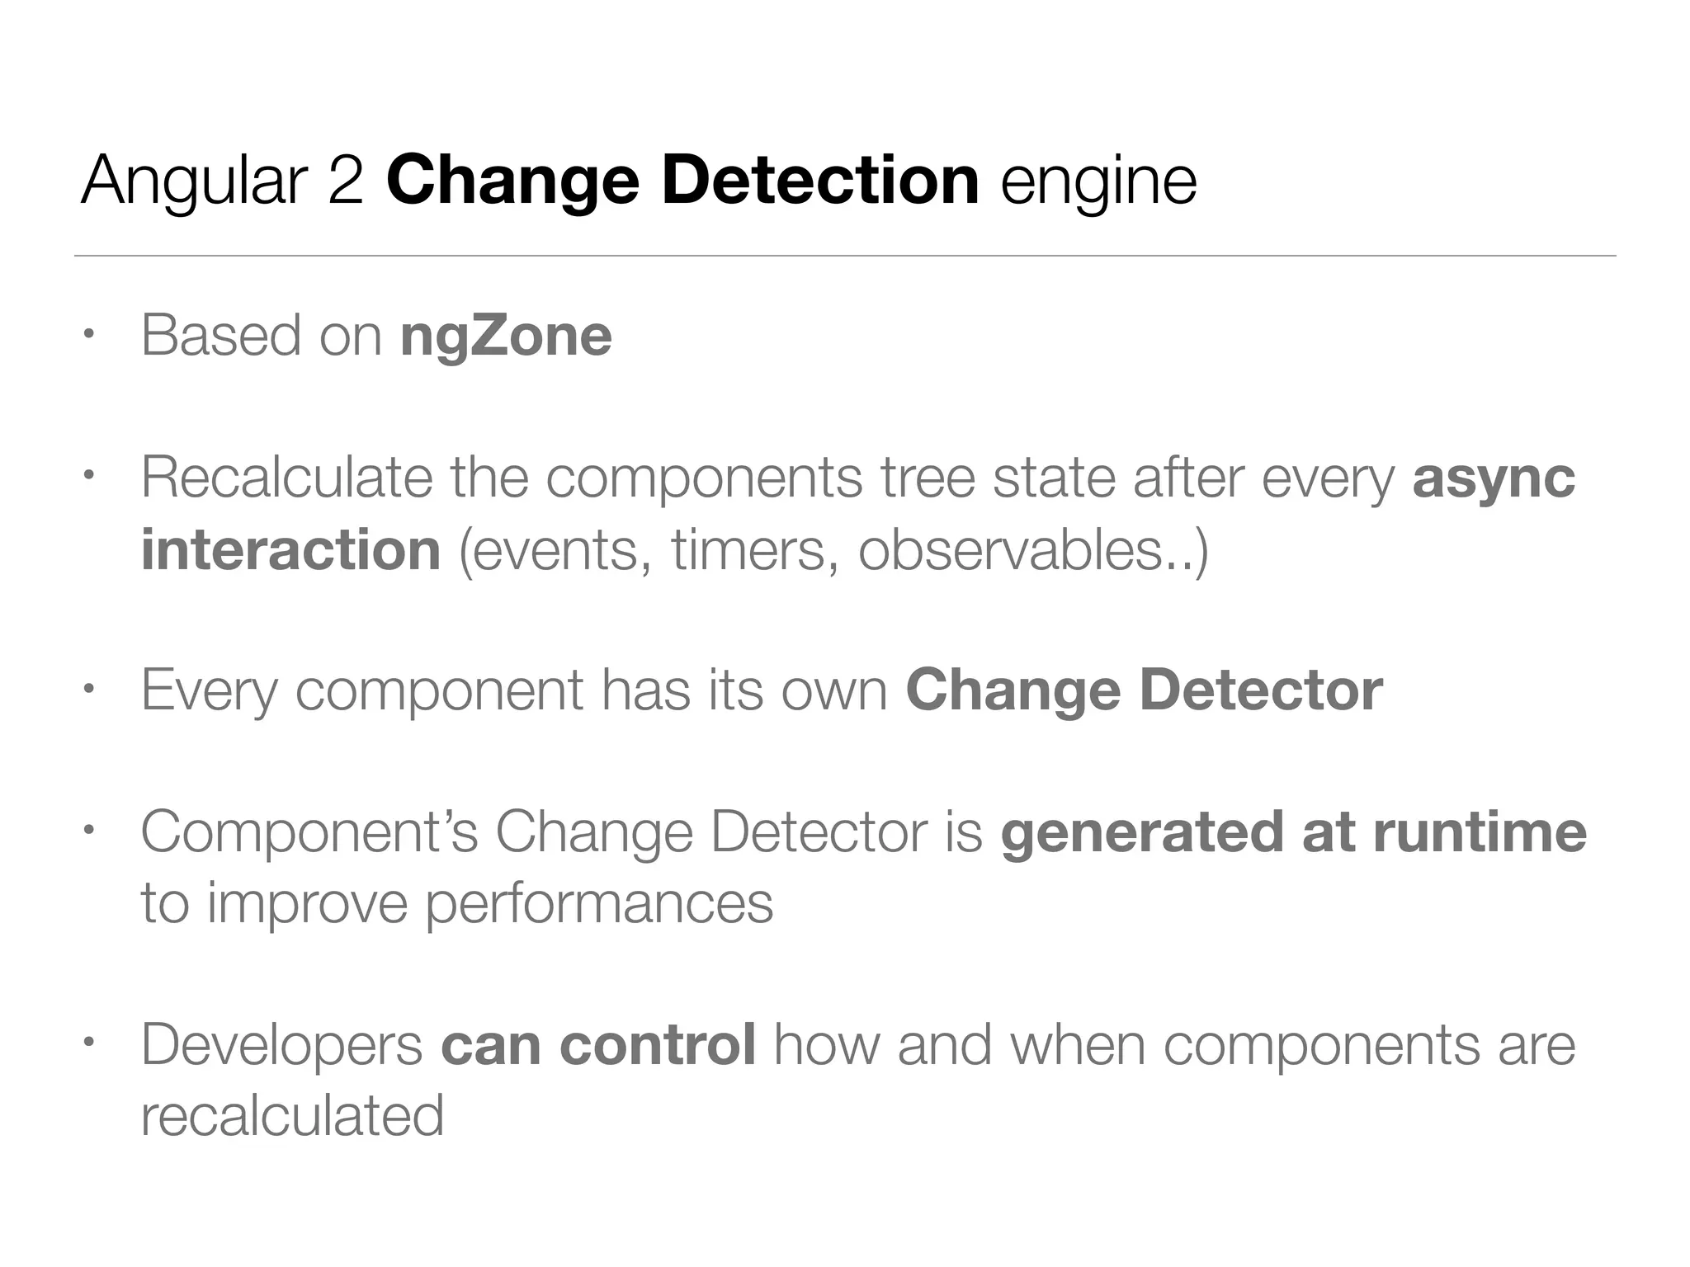Image resolution: width=1690 pixels, height=1267 pixels.
Task: Click the word "Developers" in the last bullet
Action: pyautogui.click(x=281, y=1045)
